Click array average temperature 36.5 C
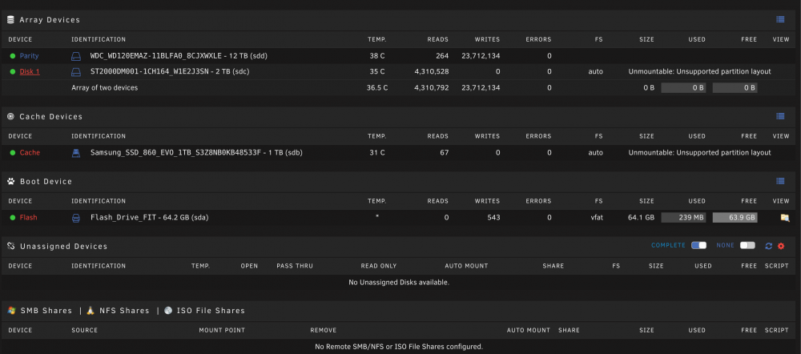 pyautogui.click(x=377, y=88)
